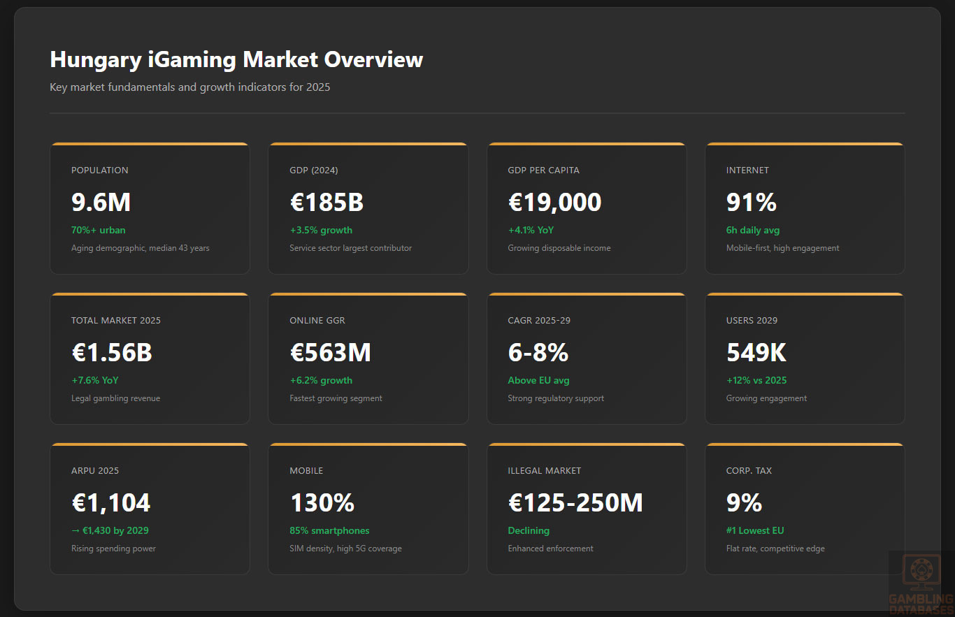
Task: Click the '70%+ urban' green text
Action: 99,230
